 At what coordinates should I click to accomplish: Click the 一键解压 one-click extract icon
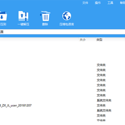(23, 16)
